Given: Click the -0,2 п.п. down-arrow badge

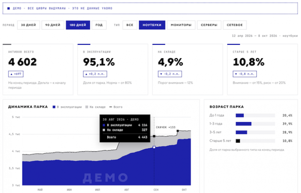Looking at the screenshot, I should click(x=170, y=74).
